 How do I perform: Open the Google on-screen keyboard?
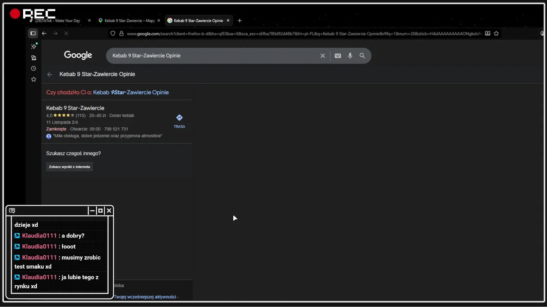pyautogui.click(x=338, y=55)
